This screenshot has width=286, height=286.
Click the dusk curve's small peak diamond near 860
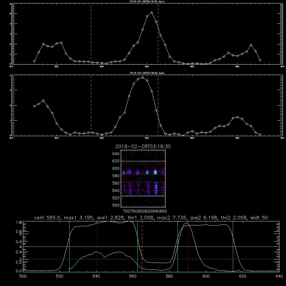[237, 117]
